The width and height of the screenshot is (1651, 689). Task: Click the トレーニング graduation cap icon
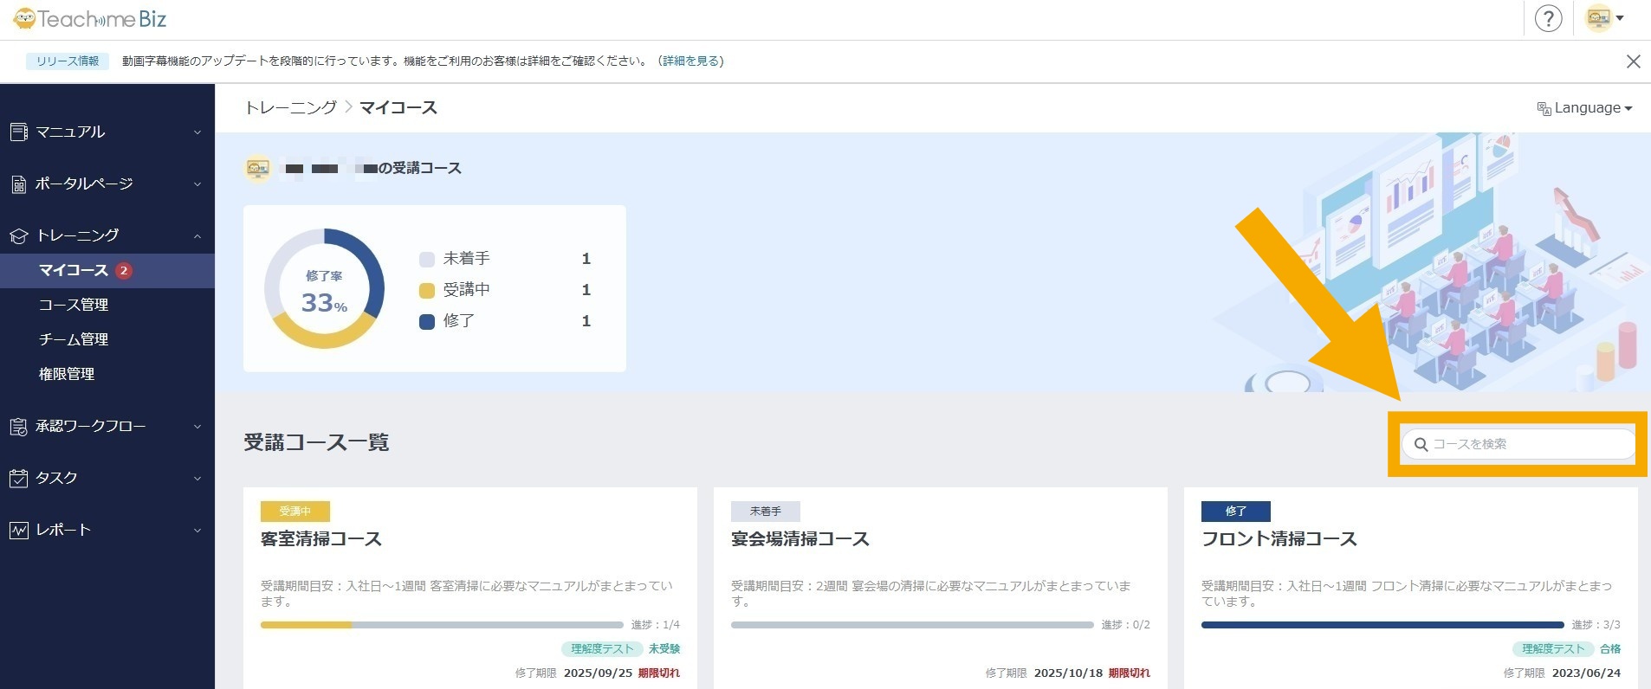point(19,235)
